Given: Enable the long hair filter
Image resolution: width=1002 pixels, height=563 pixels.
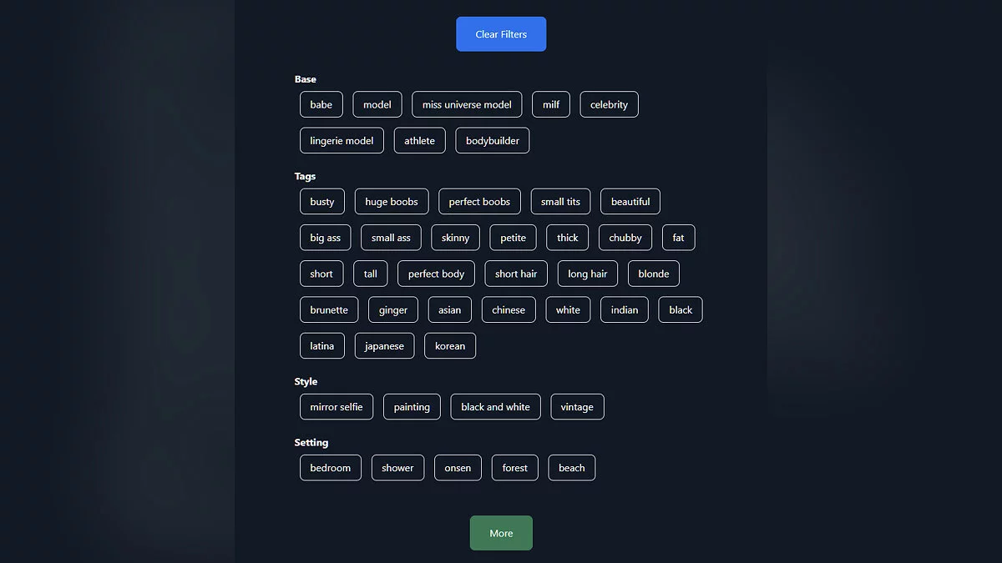Looking at the screenshot, I should point(588,274).
